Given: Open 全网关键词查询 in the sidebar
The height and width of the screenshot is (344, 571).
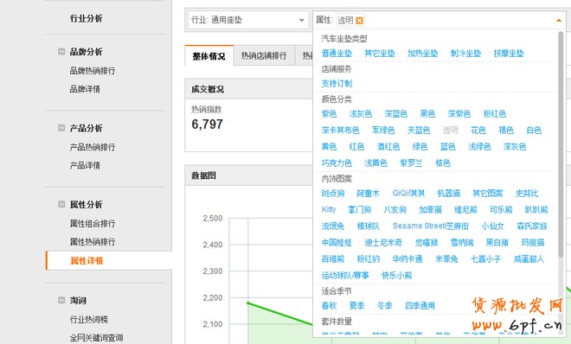Looking at the screenshot, I should pos(97,337).
